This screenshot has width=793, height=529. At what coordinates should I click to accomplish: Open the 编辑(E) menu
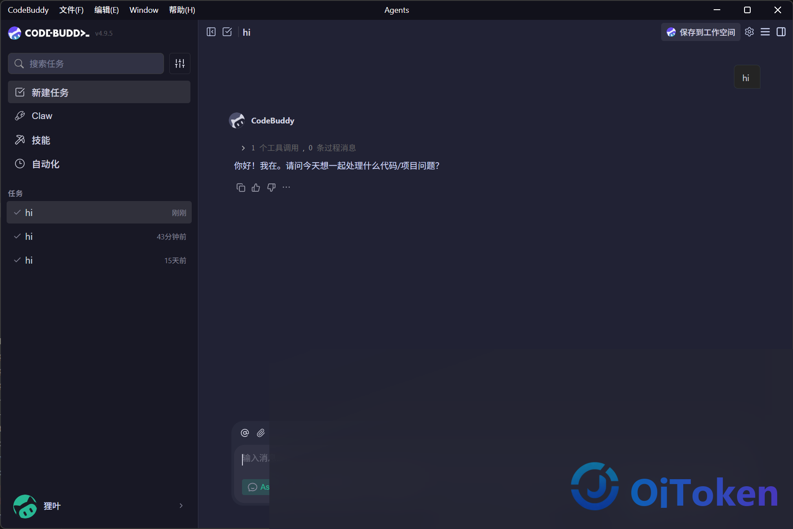107,10
